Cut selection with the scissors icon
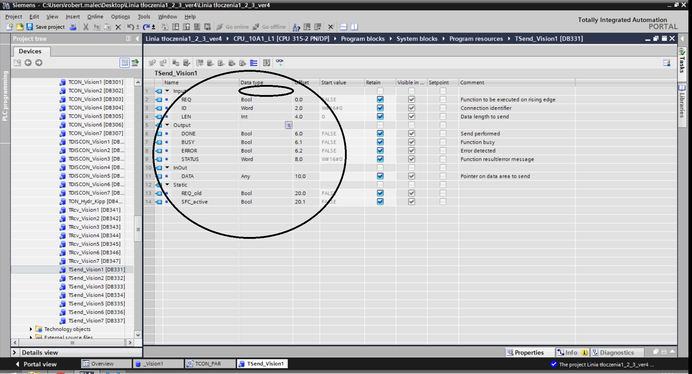This screenshot has width=692, height=374. [86, 27]
